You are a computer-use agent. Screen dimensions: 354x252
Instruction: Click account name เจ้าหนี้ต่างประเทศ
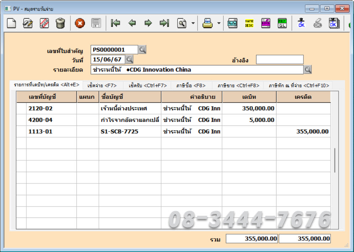pos(130,108)
